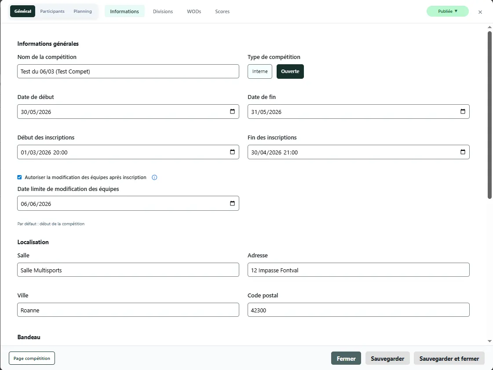Image resolution: width=493 pixels, height=370 pixels.
Task: Click info icon beside team modification option
Action: [154, 178]
